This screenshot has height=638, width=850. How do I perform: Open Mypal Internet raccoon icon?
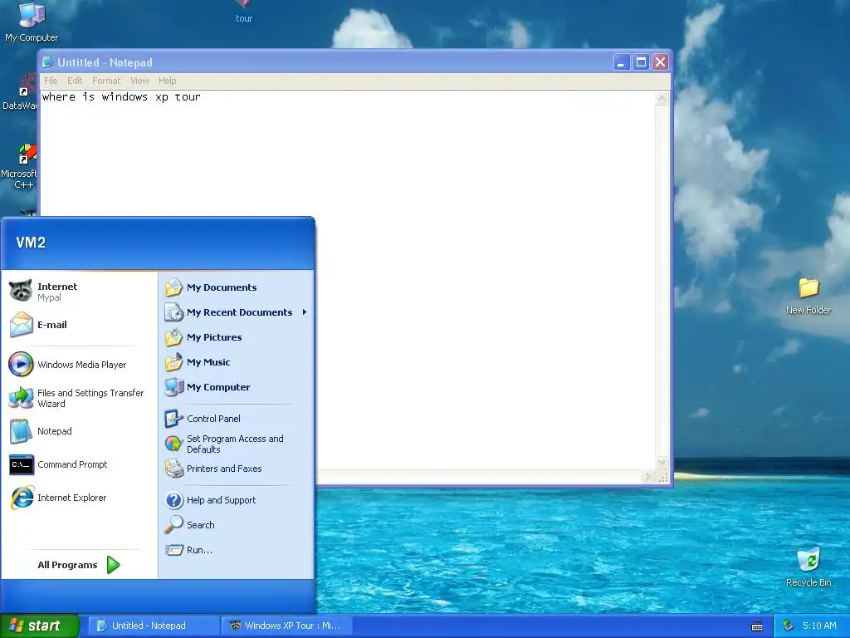tap(21, 291)
